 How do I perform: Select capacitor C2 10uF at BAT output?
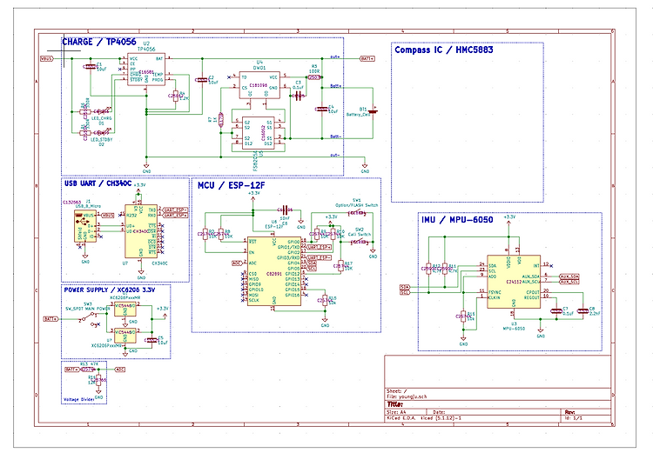(x=202, y=80)
